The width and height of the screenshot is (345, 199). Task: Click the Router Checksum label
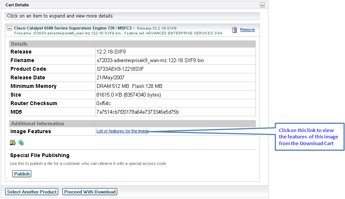[34, 103]
